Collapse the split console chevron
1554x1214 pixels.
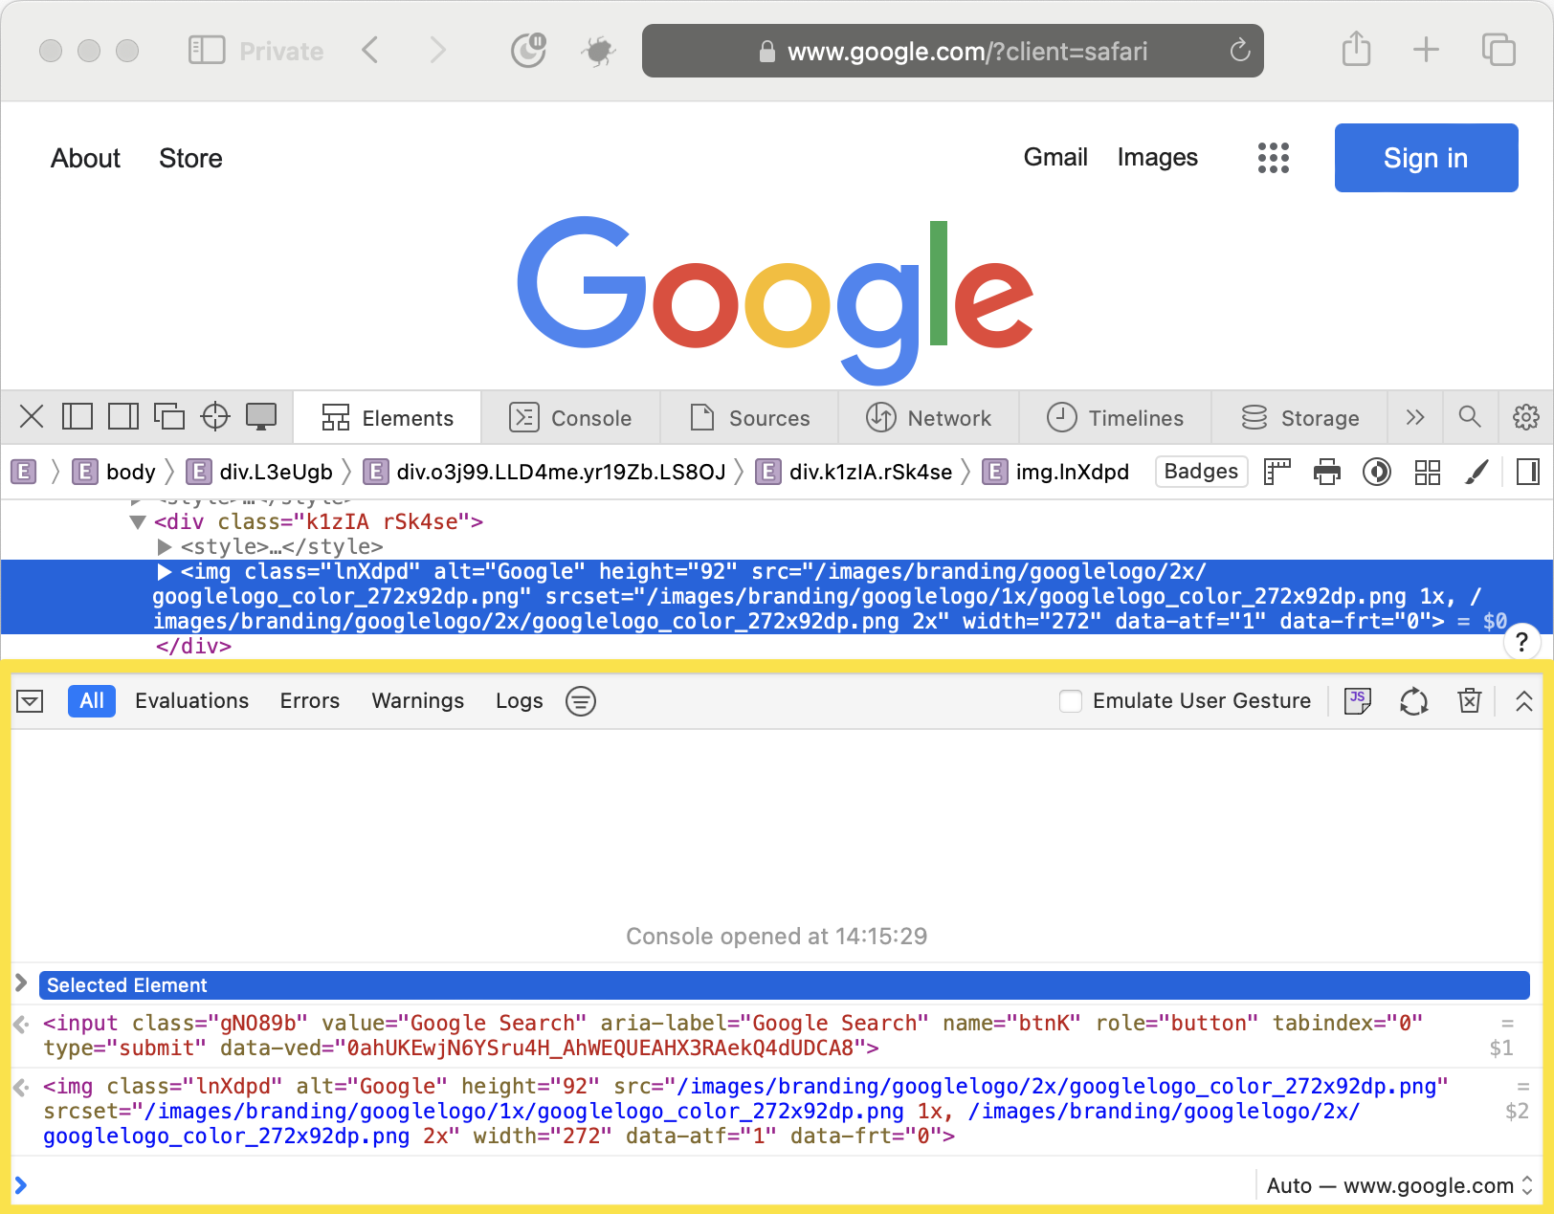(1524, 701)
